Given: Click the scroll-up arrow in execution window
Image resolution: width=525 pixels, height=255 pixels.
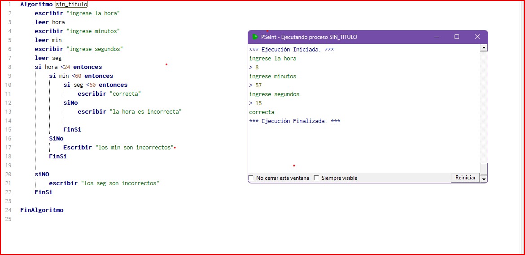Looking at the screenshot, I should 484,48.
